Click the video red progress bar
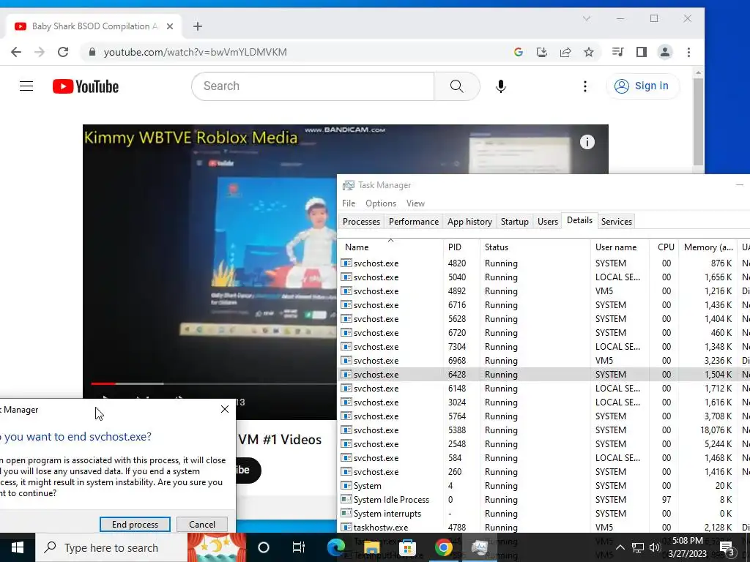The height and width of the screenshot is (562, 750). click(103, 383)
